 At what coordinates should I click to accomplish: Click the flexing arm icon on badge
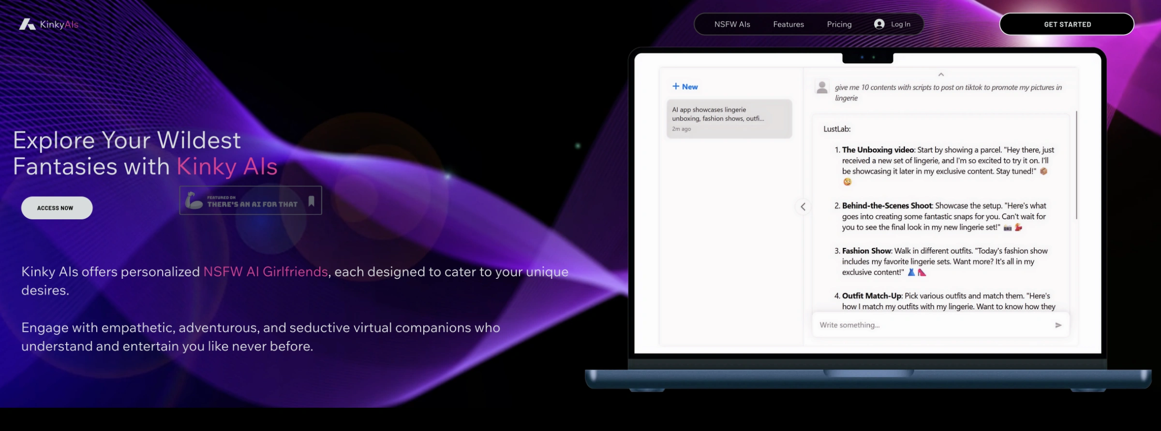(x=194, y=201)
